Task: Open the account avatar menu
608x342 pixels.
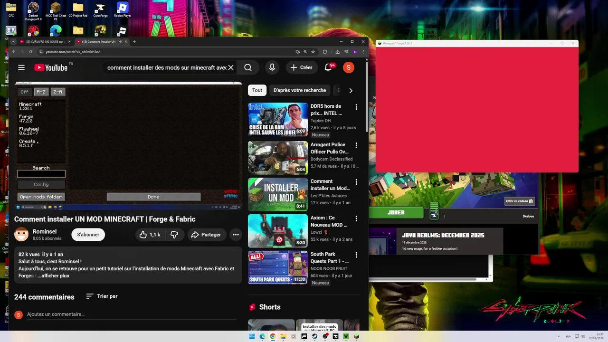Action: point(349,67)
